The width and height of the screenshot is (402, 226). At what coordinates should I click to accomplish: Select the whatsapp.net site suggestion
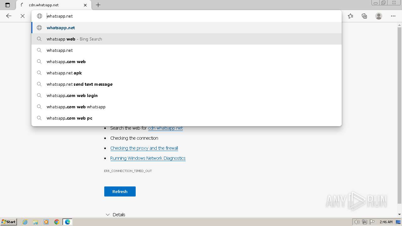[x=187, y=28]
